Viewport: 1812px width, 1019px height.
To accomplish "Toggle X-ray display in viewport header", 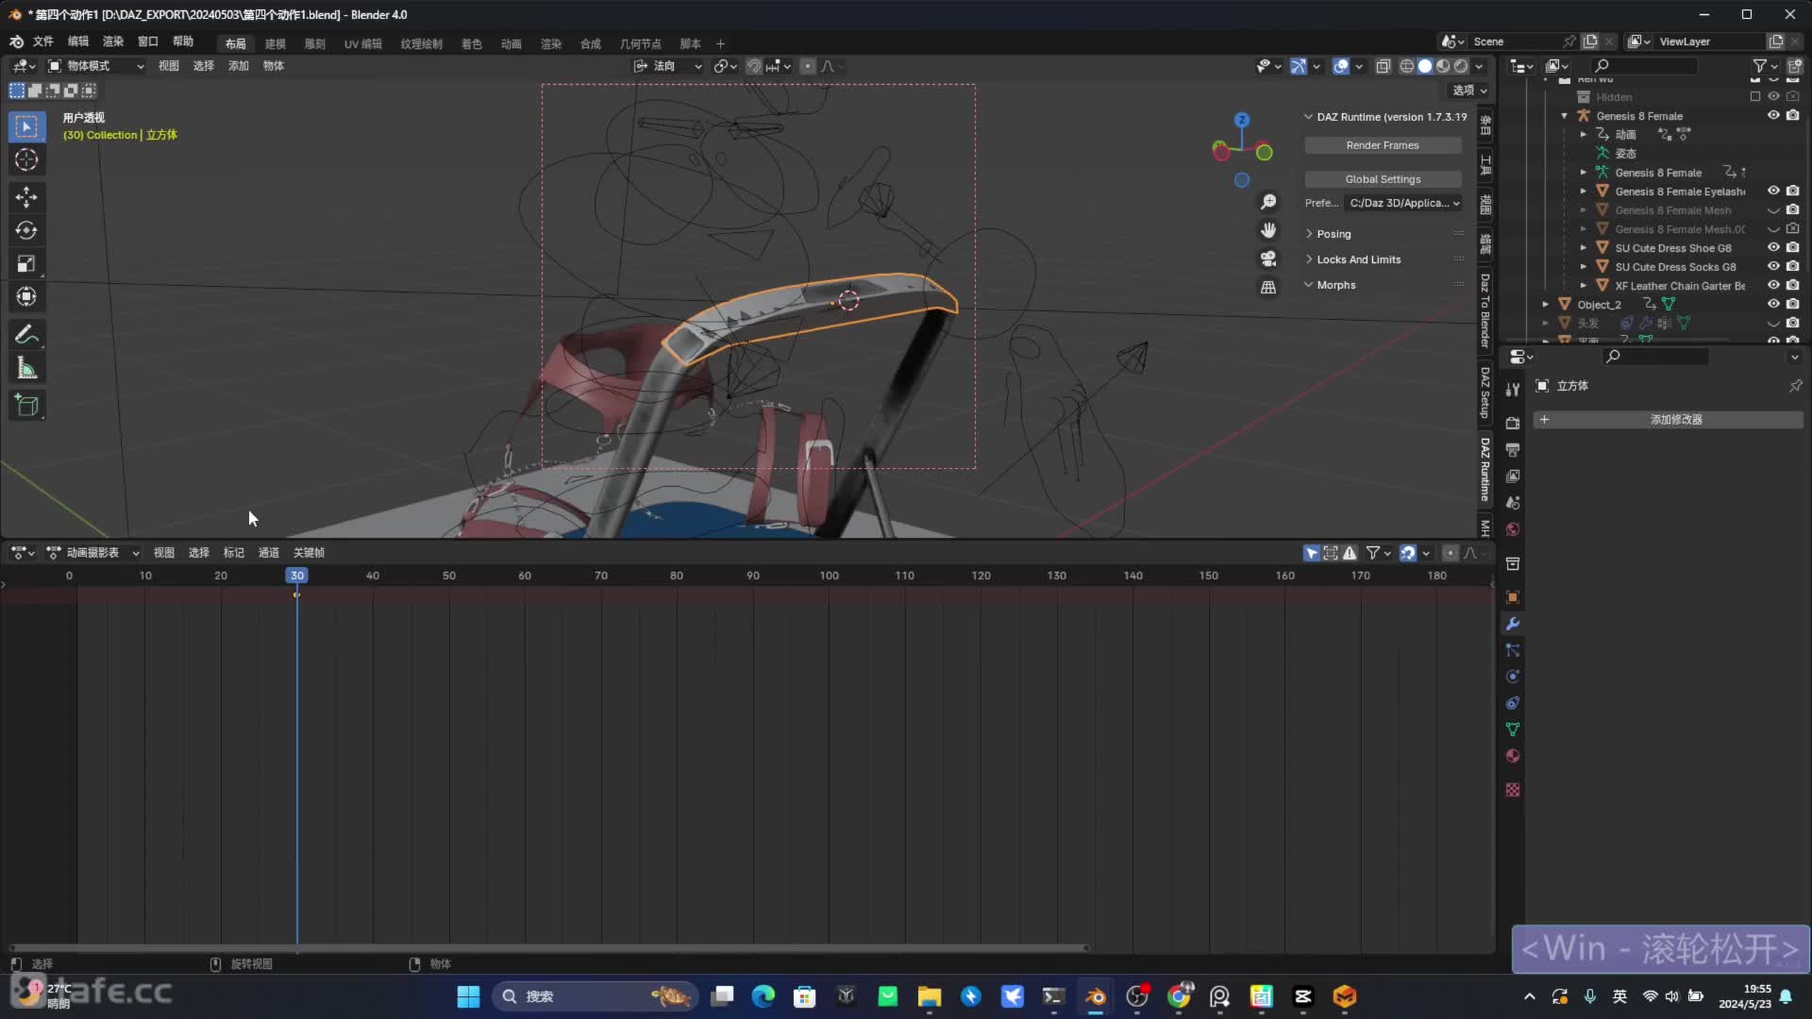I will click(x=1384, y=66).
